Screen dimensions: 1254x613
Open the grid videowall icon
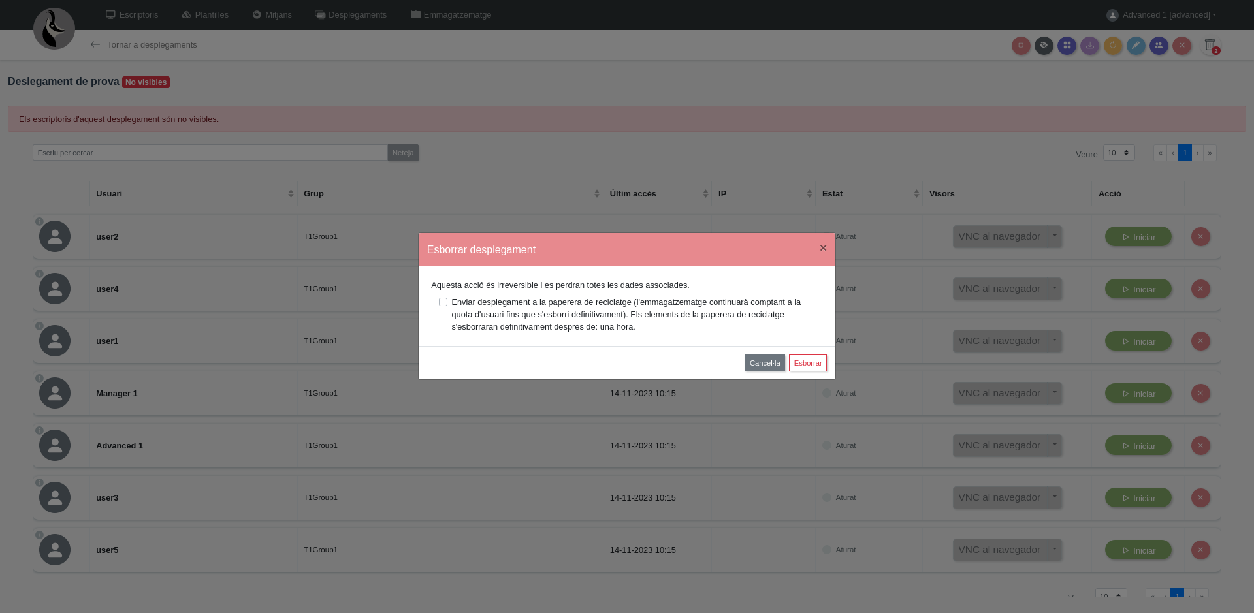tap(1067, 46)
